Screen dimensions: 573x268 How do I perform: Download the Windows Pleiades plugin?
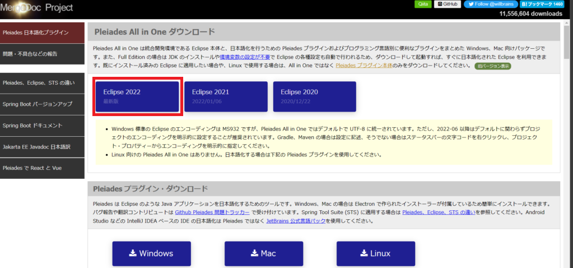point(151,253)
